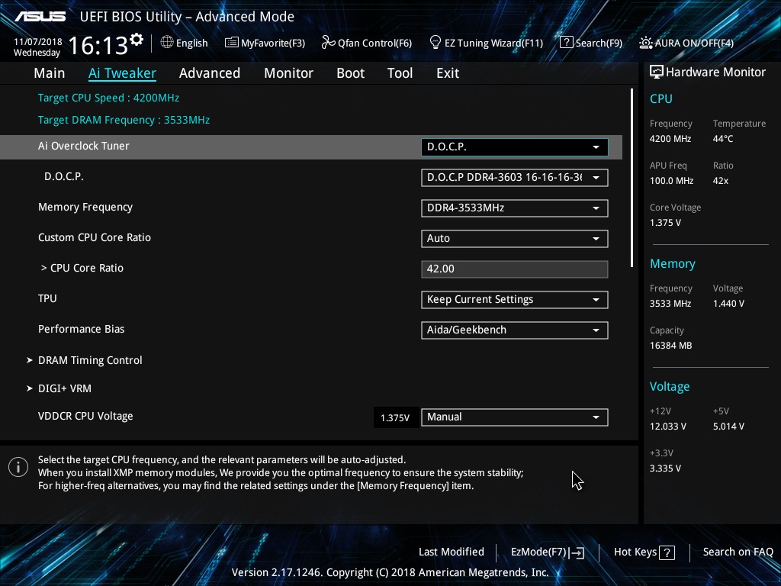Click the 16:13 clock display
The width and height of the screenshot is (781, 586).
tap(98, 46)
